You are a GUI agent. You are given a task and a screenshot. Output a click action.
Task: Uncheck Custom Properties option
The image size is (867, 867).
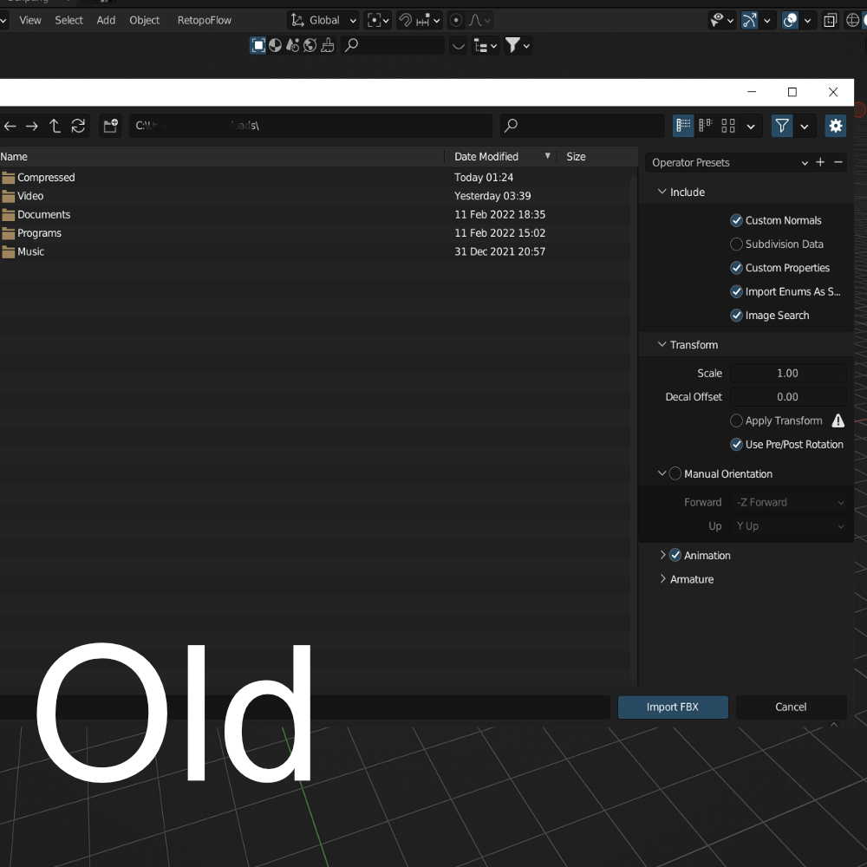[736, 268]
